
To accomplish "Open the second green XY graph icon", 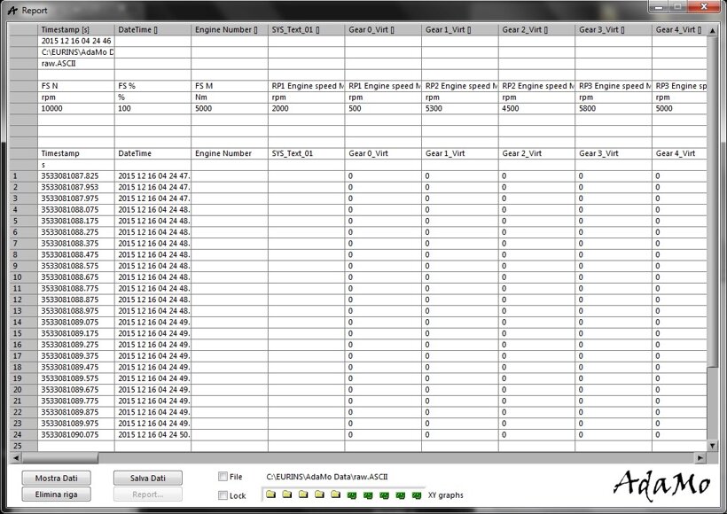I will pyautogui.click(x=368, y=495).
